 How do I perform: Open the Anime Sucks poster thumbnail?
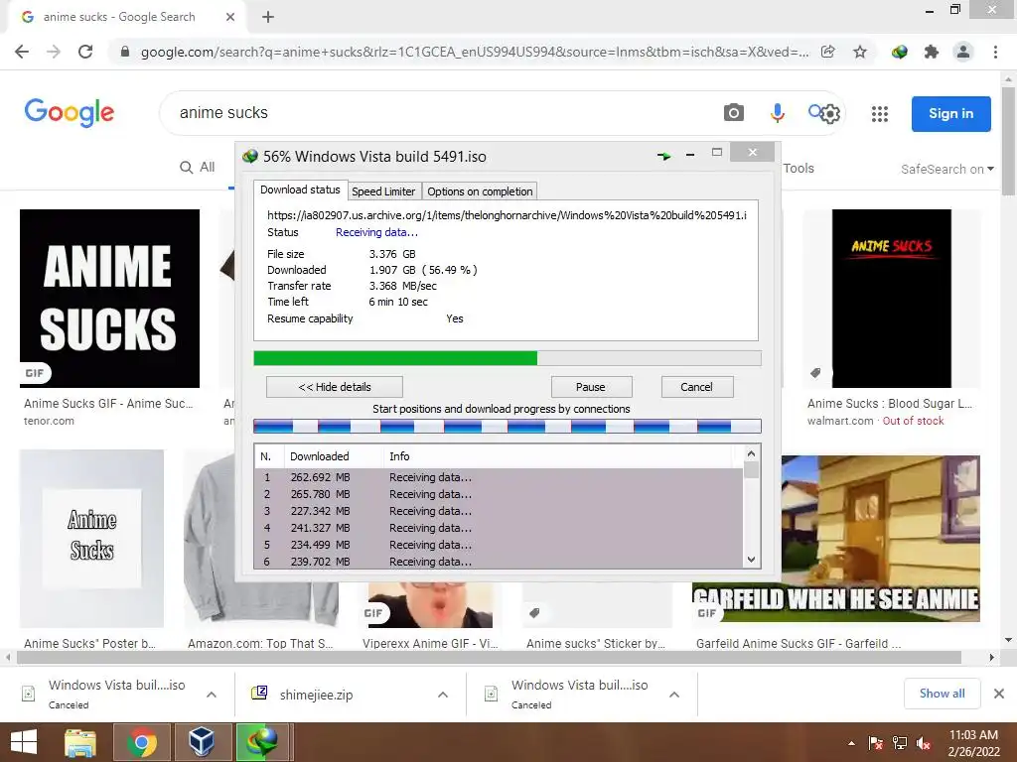coord(91,539)
